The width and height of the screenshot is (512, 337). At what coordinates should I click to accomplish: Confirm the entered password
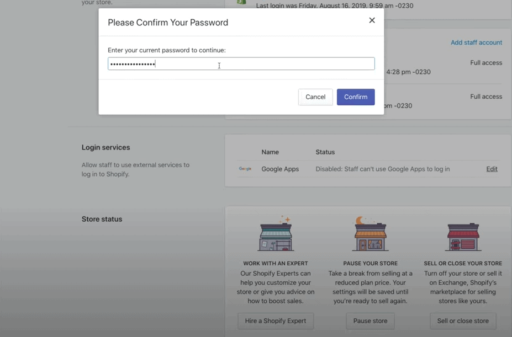(x=356, y=97)
